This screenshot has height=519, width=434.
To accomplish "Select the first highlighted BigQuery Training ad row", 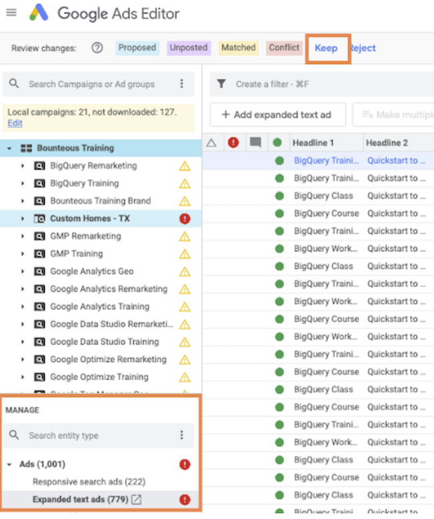I will [x=318, y=160].
